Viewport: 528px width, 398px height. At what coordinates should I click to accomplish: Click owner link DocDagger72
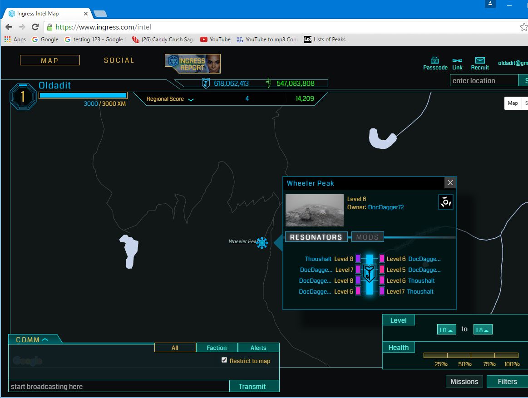(385, 207)
